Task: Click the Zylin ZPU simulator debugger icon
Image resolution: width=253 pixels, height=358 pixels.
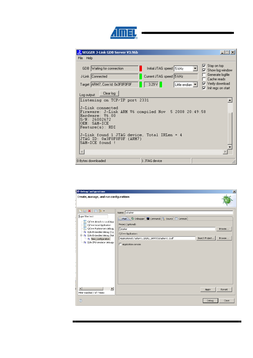Action: tap(85, 242)
